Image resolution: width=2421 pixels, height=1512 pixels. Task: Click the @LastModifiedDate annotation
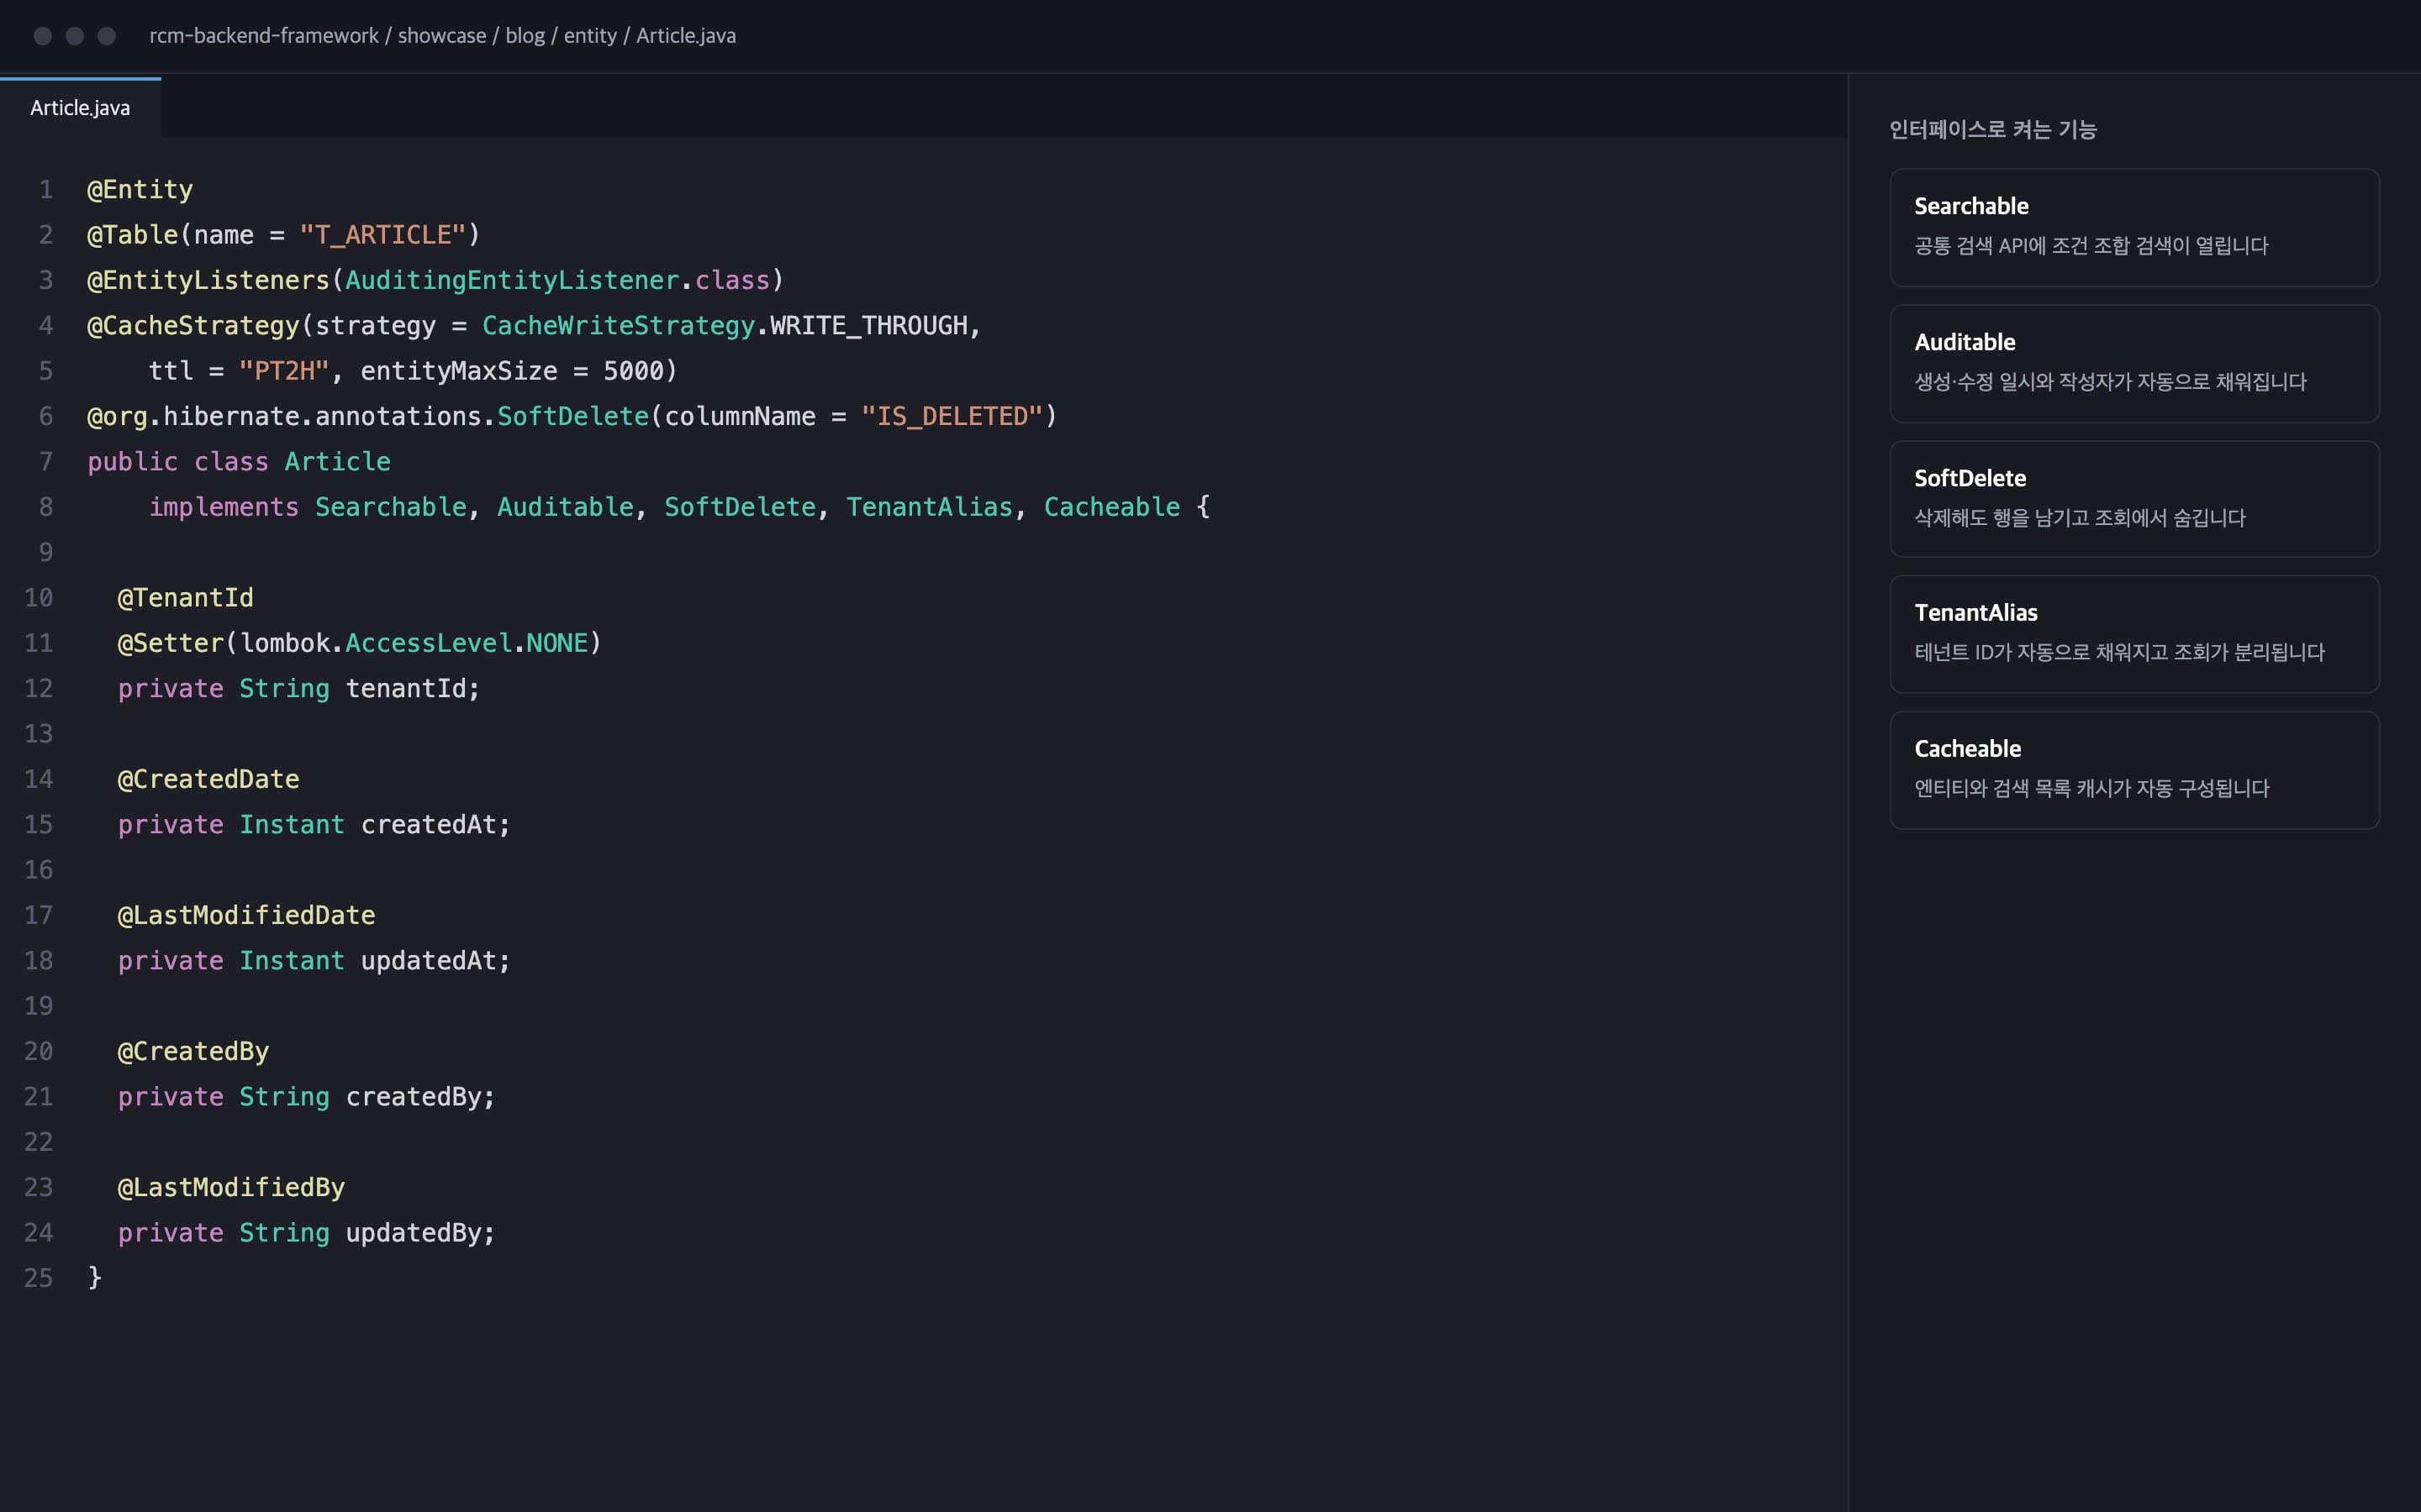click(x=246, y=915)
